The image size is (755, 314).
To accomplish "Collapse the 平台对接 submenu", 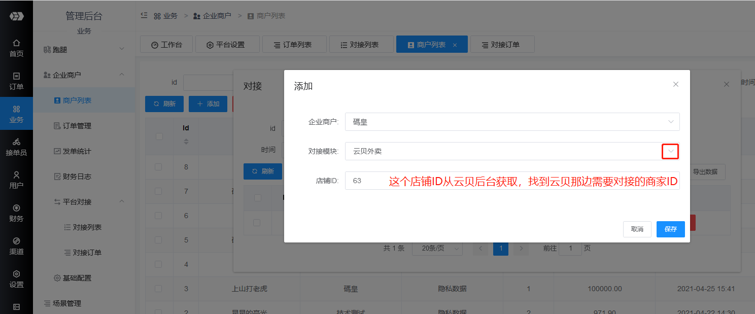I will pos(84,202).
